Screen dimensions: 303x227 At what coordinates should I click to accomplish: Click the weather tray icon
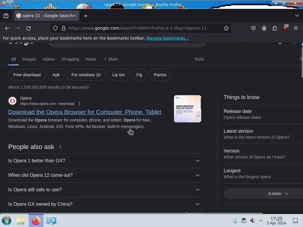(235, 220)
